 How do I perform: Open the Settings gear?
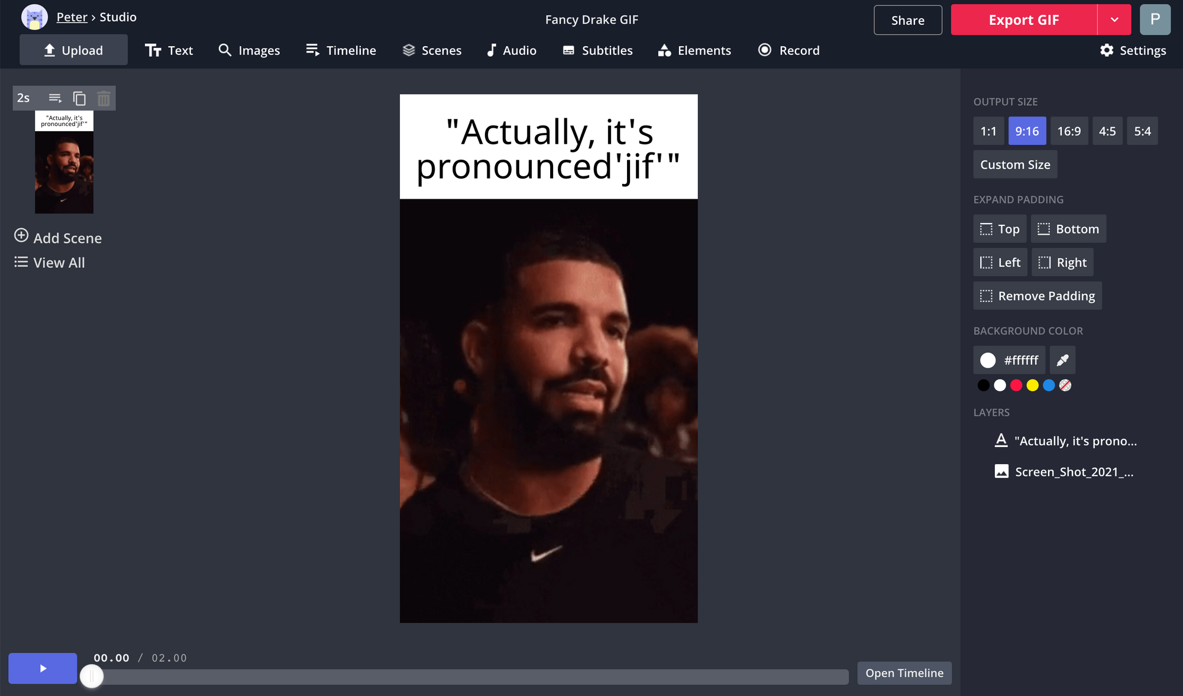coord(1133,50)
